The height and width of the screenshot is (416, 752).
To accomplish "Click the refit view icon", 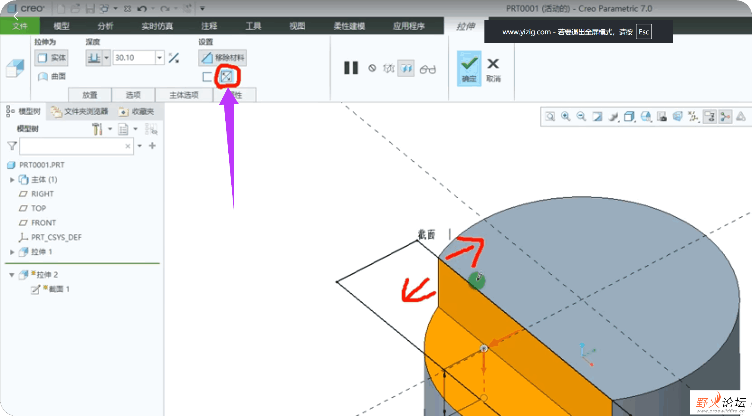I will pos(550,116).
